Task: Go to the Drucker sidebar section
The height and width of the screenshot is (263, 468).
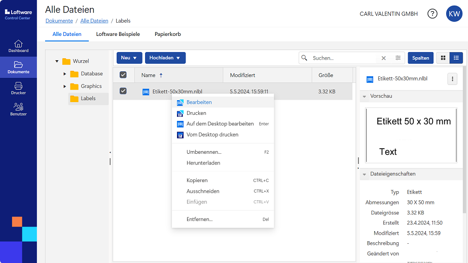Action: 18,88
